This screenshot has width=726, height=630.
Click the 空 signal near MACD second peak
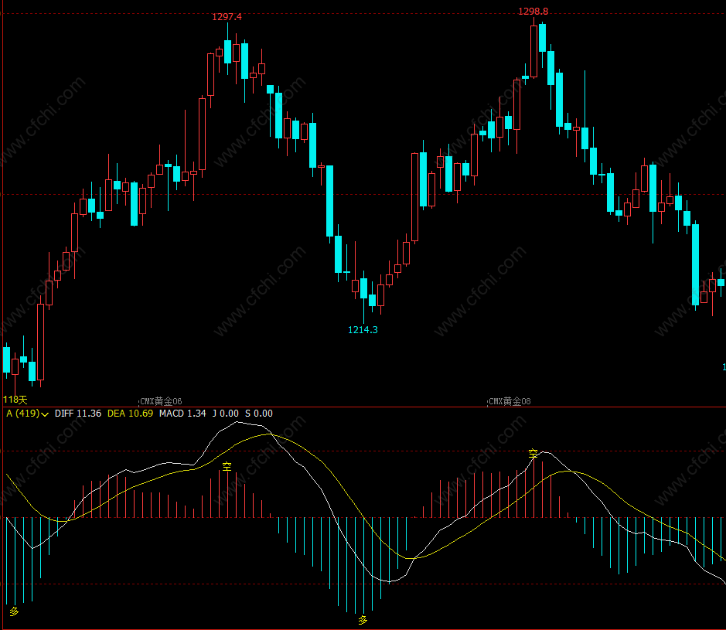[533, 454]
